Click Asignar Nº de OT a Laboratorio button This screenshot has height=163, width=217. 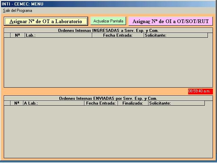pyautogui.click(x=46, y=21)
